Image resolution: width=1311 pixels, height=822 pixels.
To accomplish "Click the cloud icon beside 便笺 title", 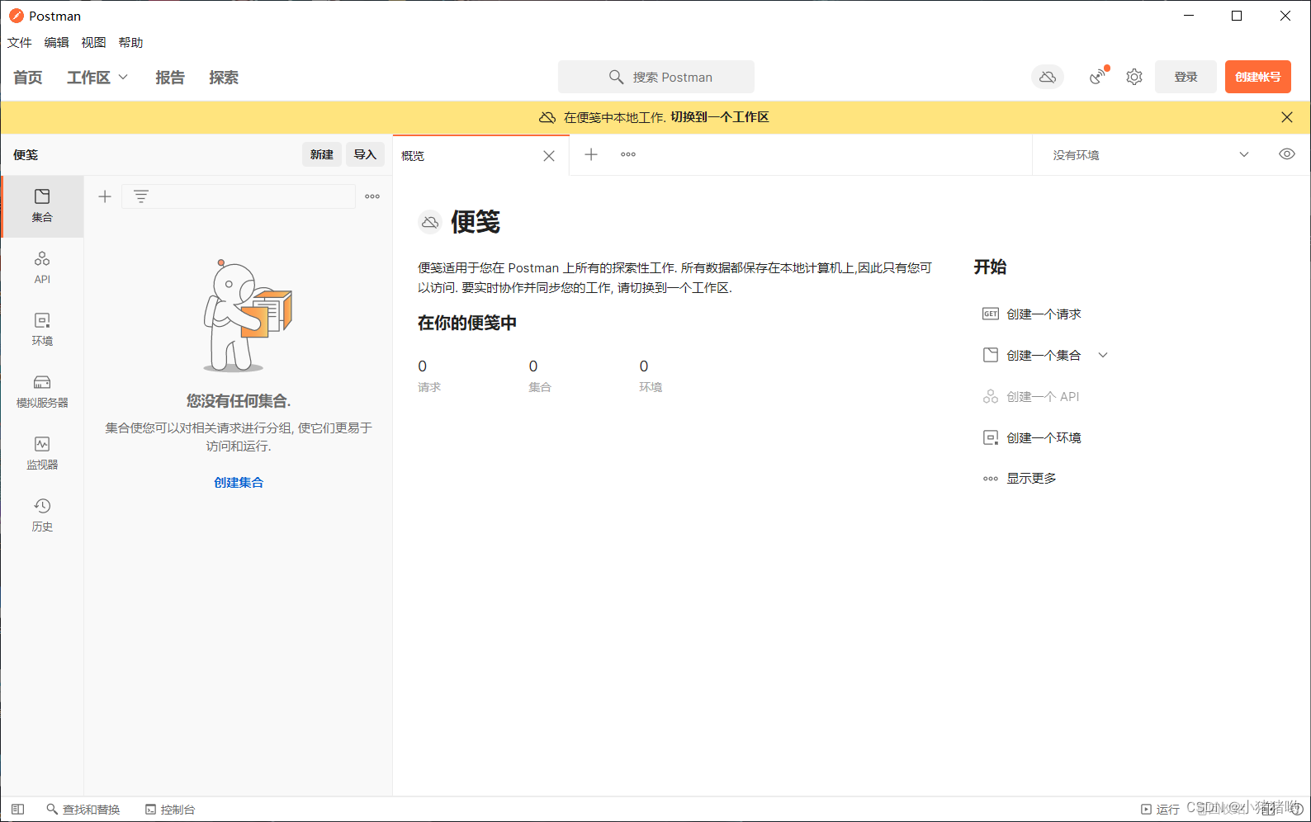I will click(430, 222).
